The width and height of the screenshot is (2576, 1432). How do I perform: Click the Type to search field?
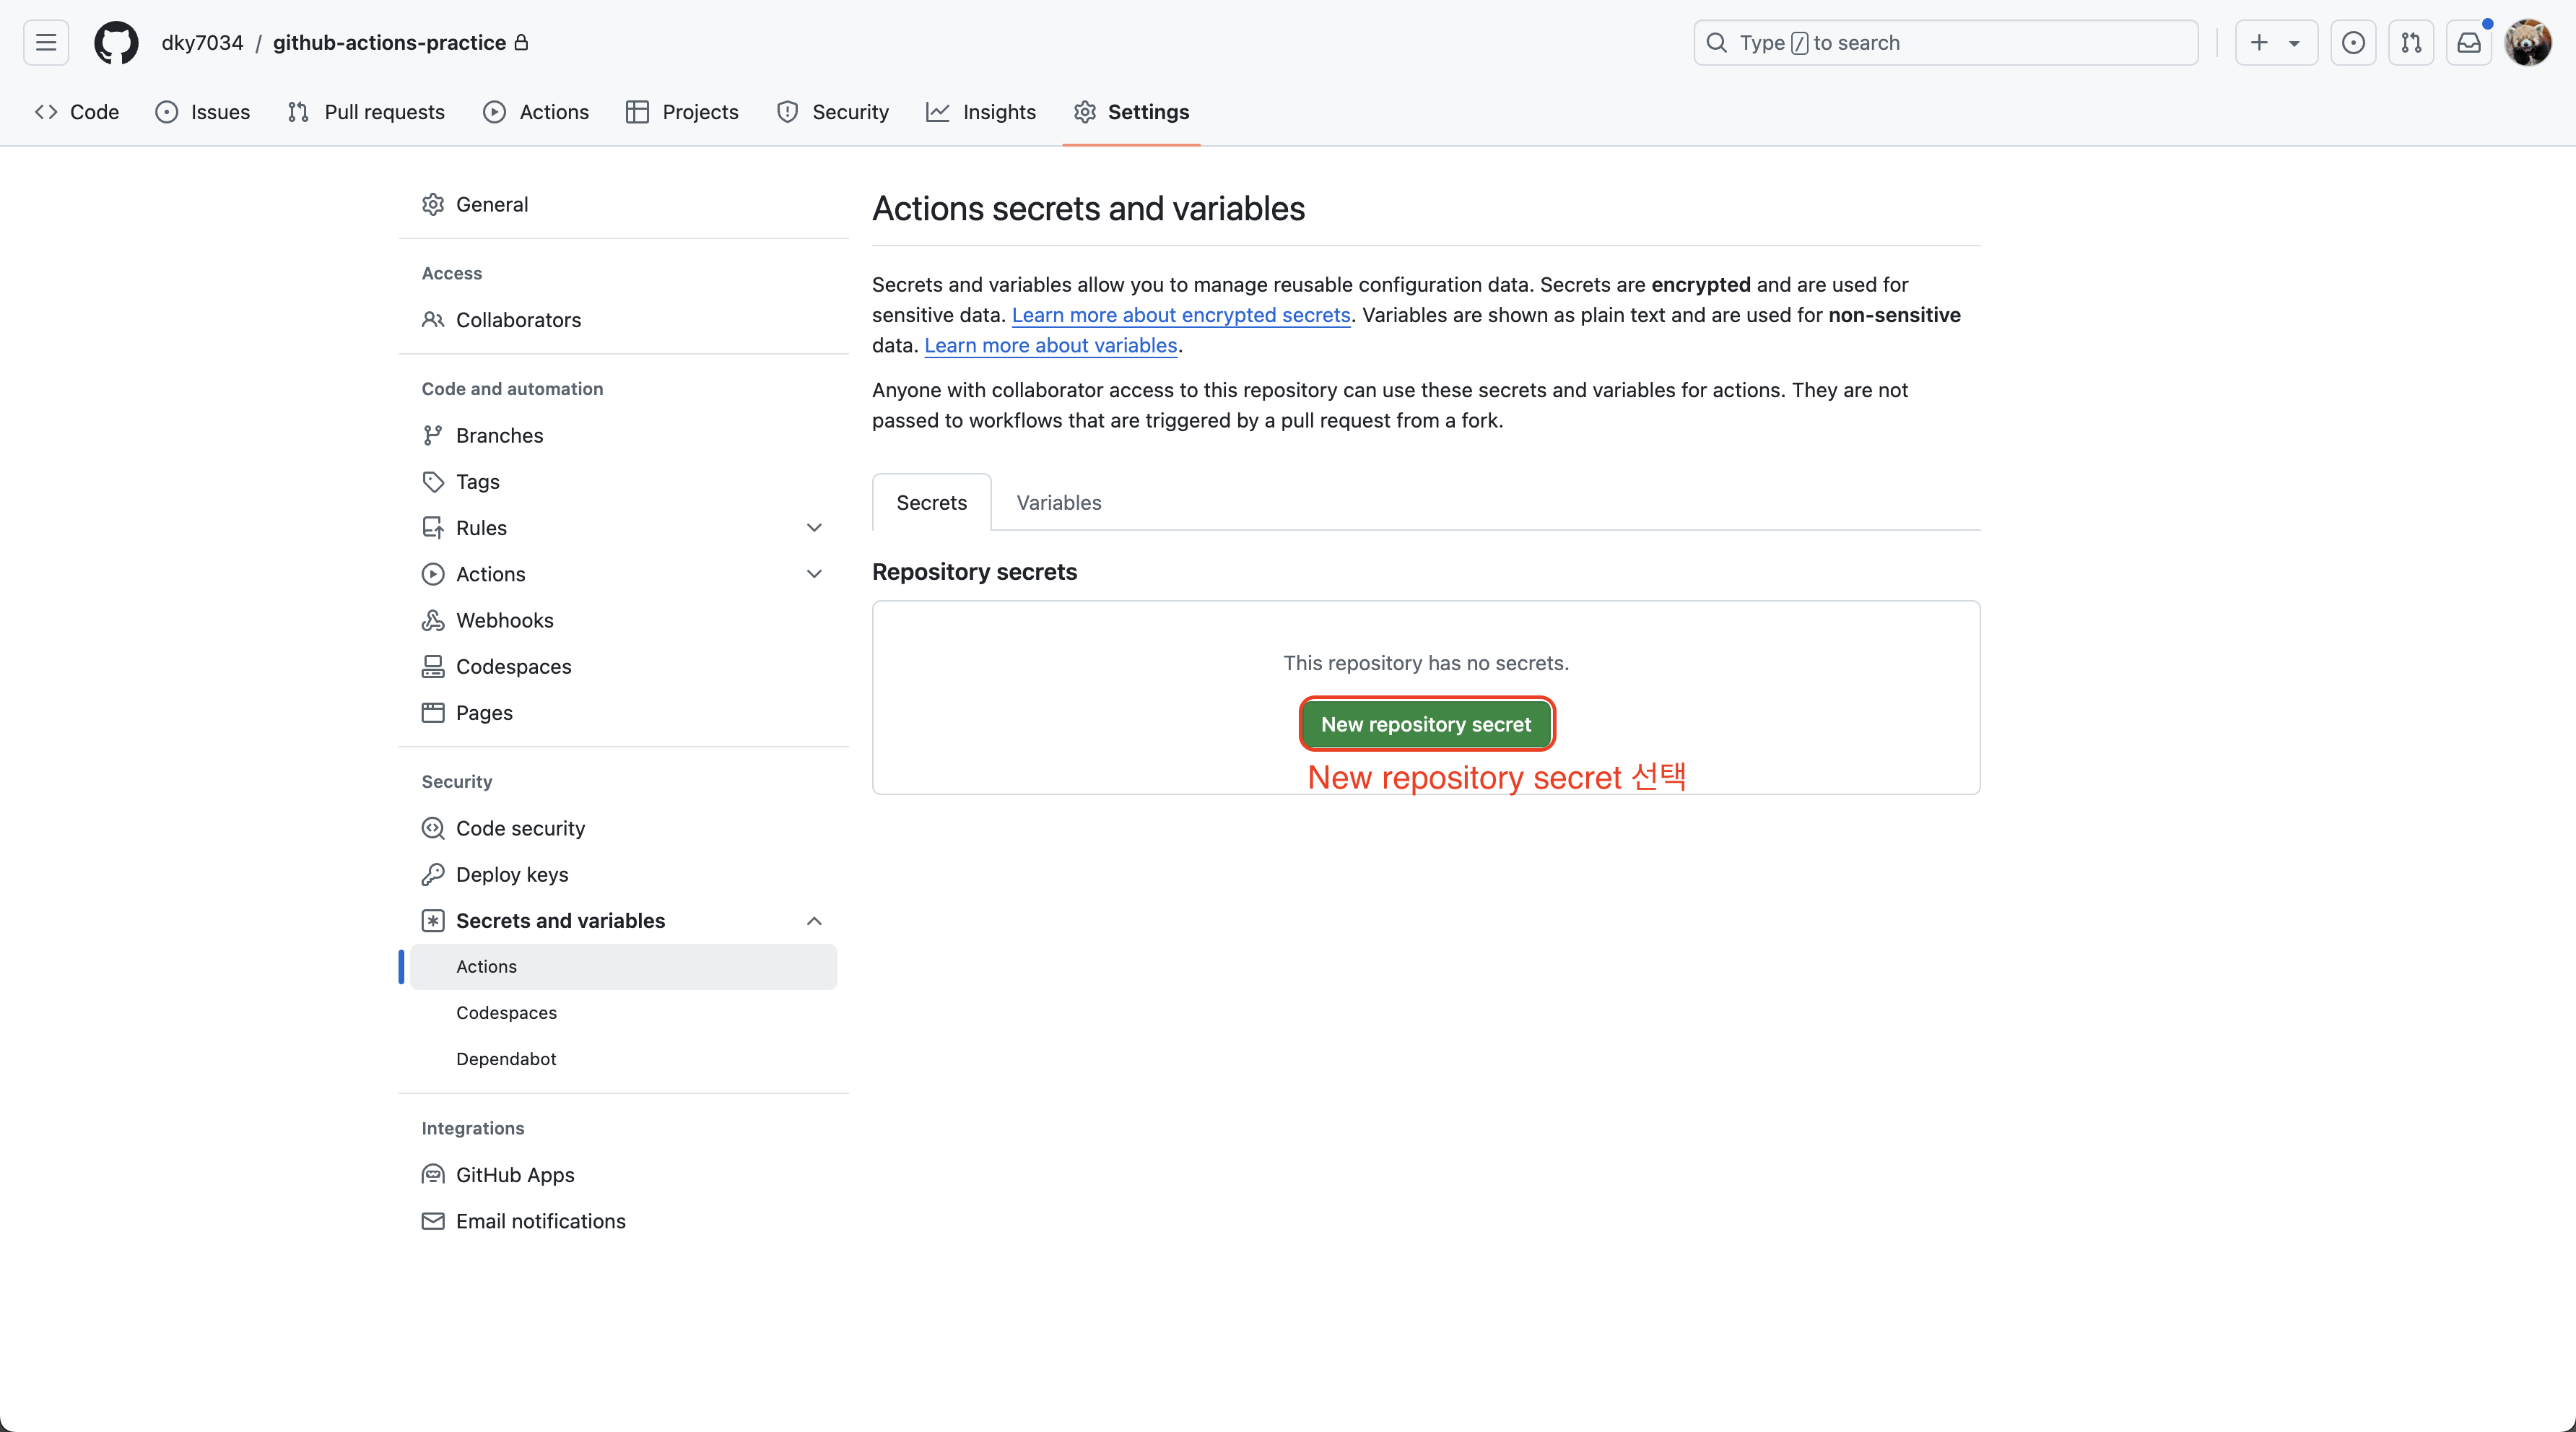click(x=1945, y=43)
